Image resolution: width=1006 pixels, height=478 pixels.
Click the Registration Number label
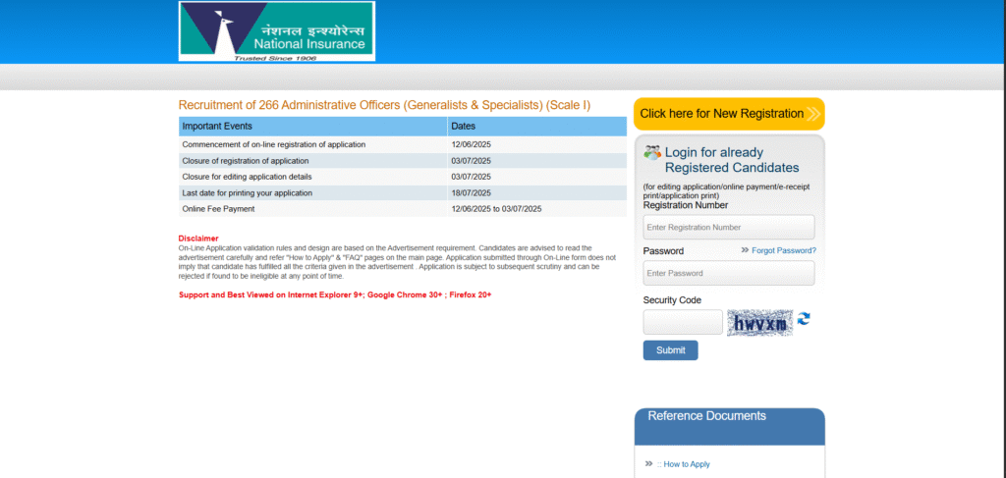(686, 205)
